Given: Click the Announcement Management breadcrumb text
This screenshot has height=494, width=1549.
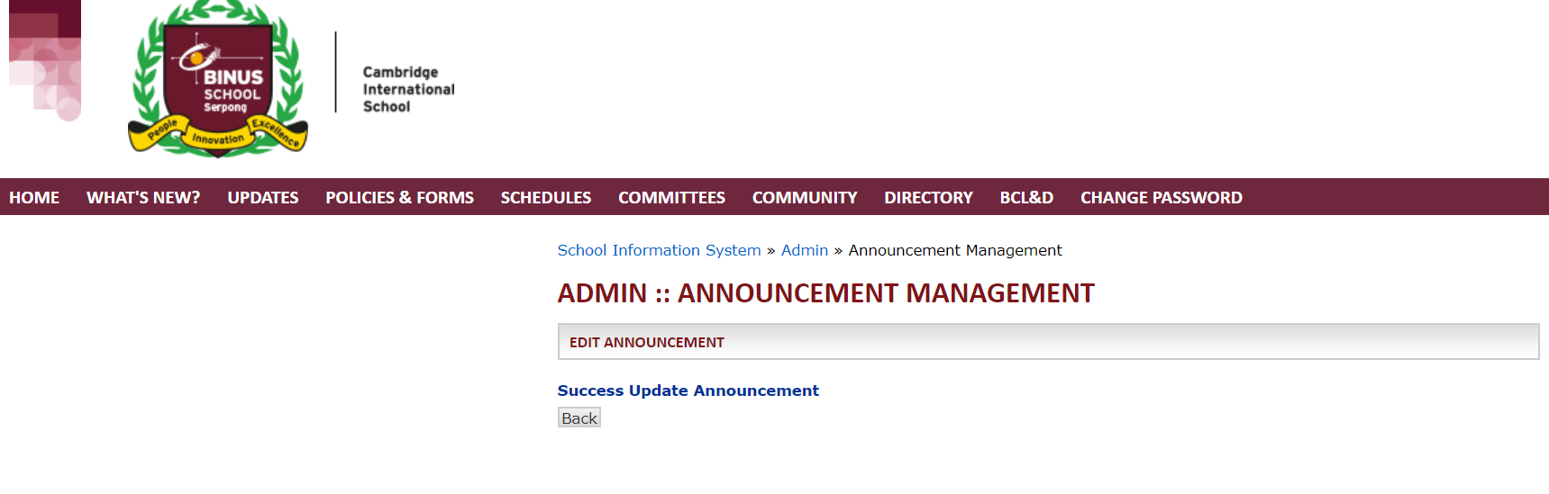Looking at the screenshot, I should [x=954, y=250].
